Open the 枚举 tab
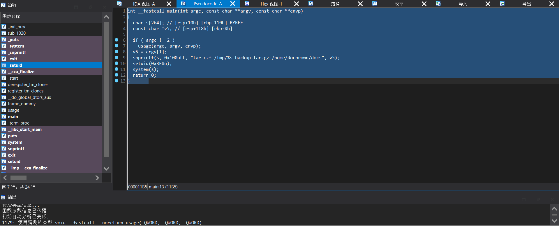559x226 pixels. [399, 4]
